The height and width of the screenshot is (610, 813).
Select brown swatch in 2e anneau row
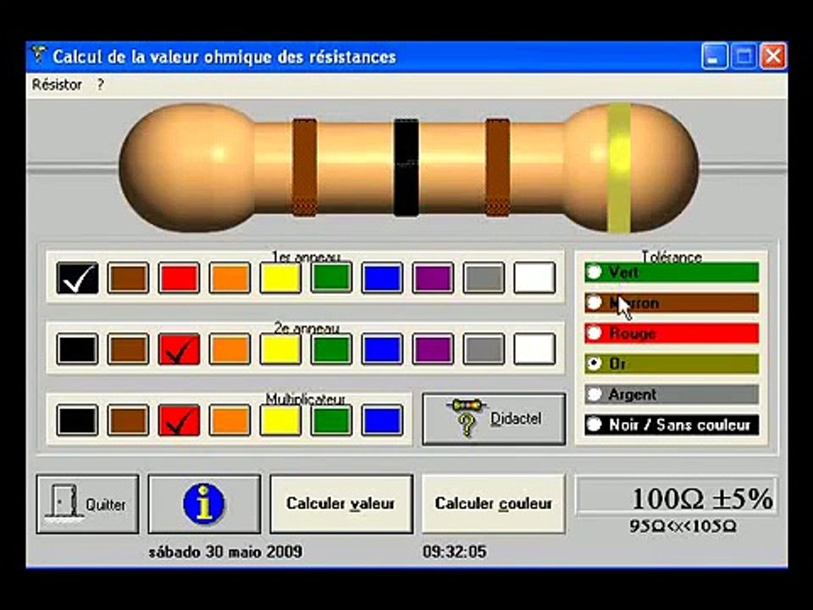tap(128, 349)
